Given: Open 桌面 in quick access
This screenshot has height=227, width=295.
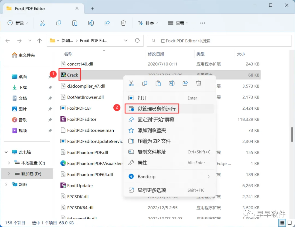Looking at the screenshot, I should coord(19,77).
